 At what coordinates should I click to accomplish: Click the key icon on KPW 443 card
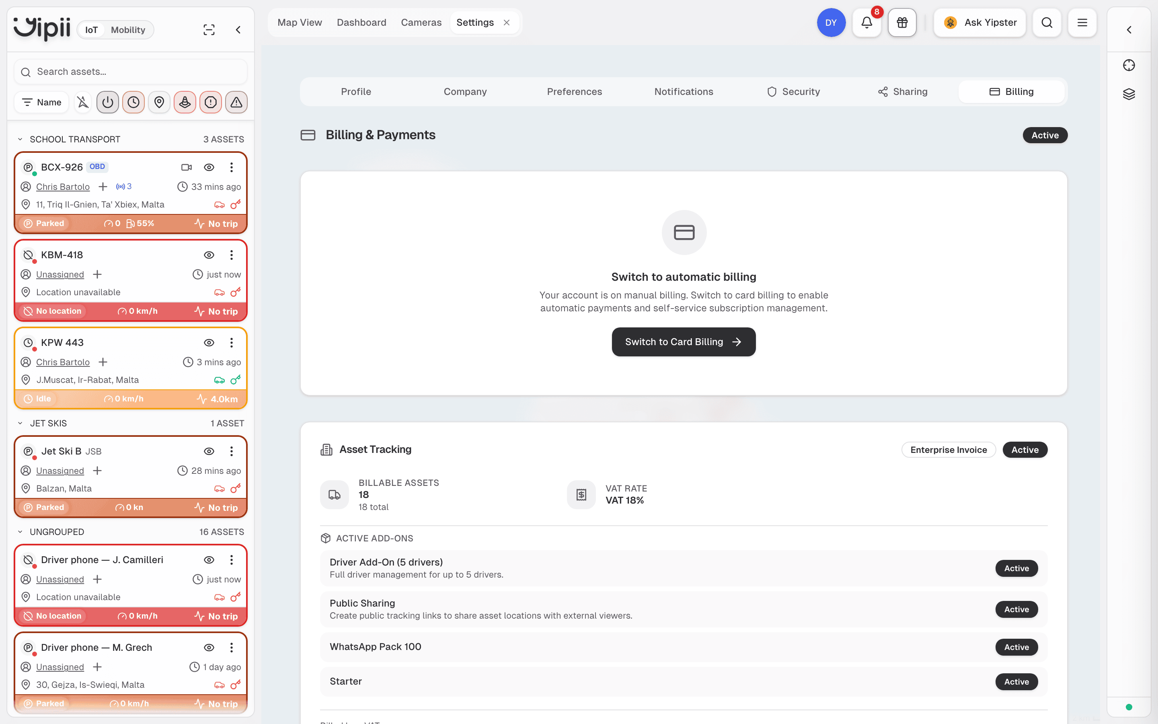[x=236, y=380]
